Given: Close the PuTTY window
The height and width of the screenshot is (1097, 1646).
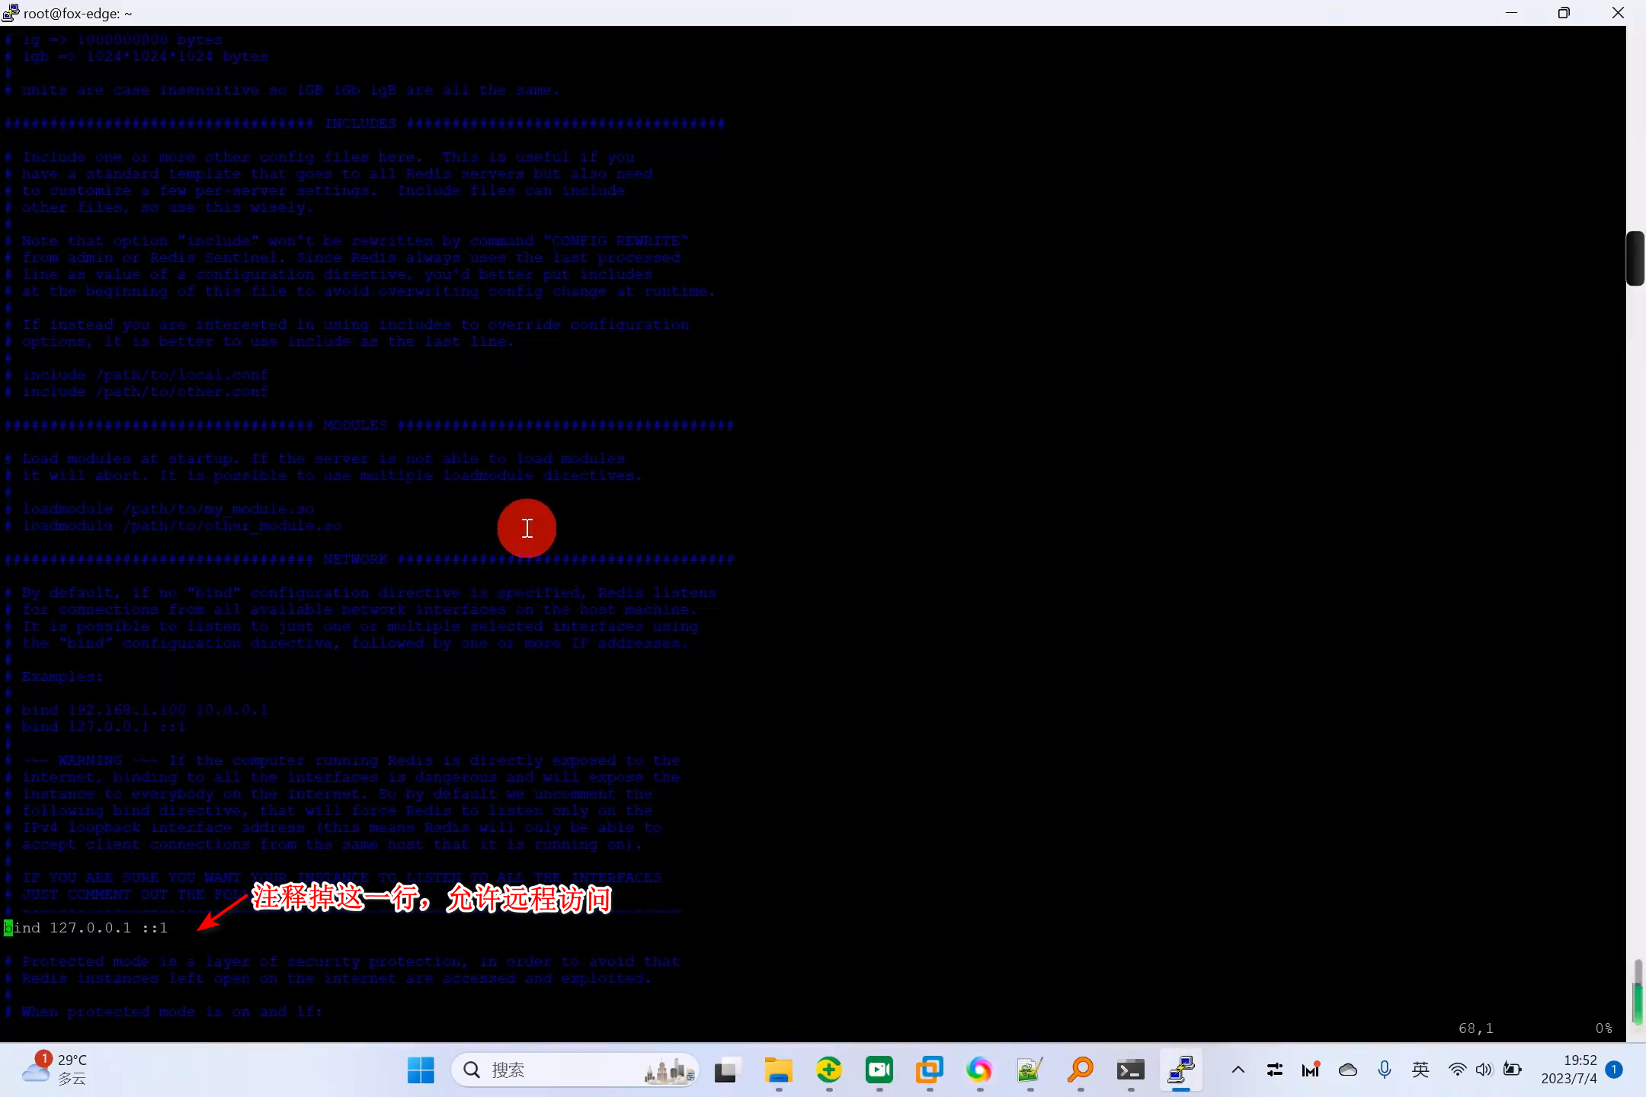Looking at the screenshot, I should (x=1618, y=13).
